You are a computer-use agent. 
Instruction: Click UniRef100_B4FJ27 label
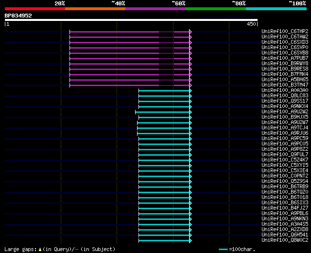pos(285,208)
